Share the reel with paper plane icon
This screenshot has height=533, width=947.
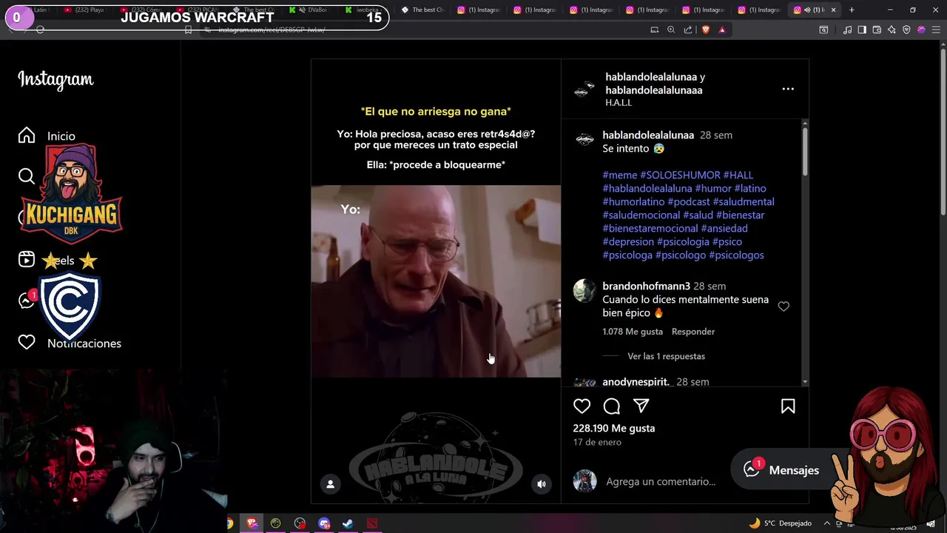(x=641, y=406)
